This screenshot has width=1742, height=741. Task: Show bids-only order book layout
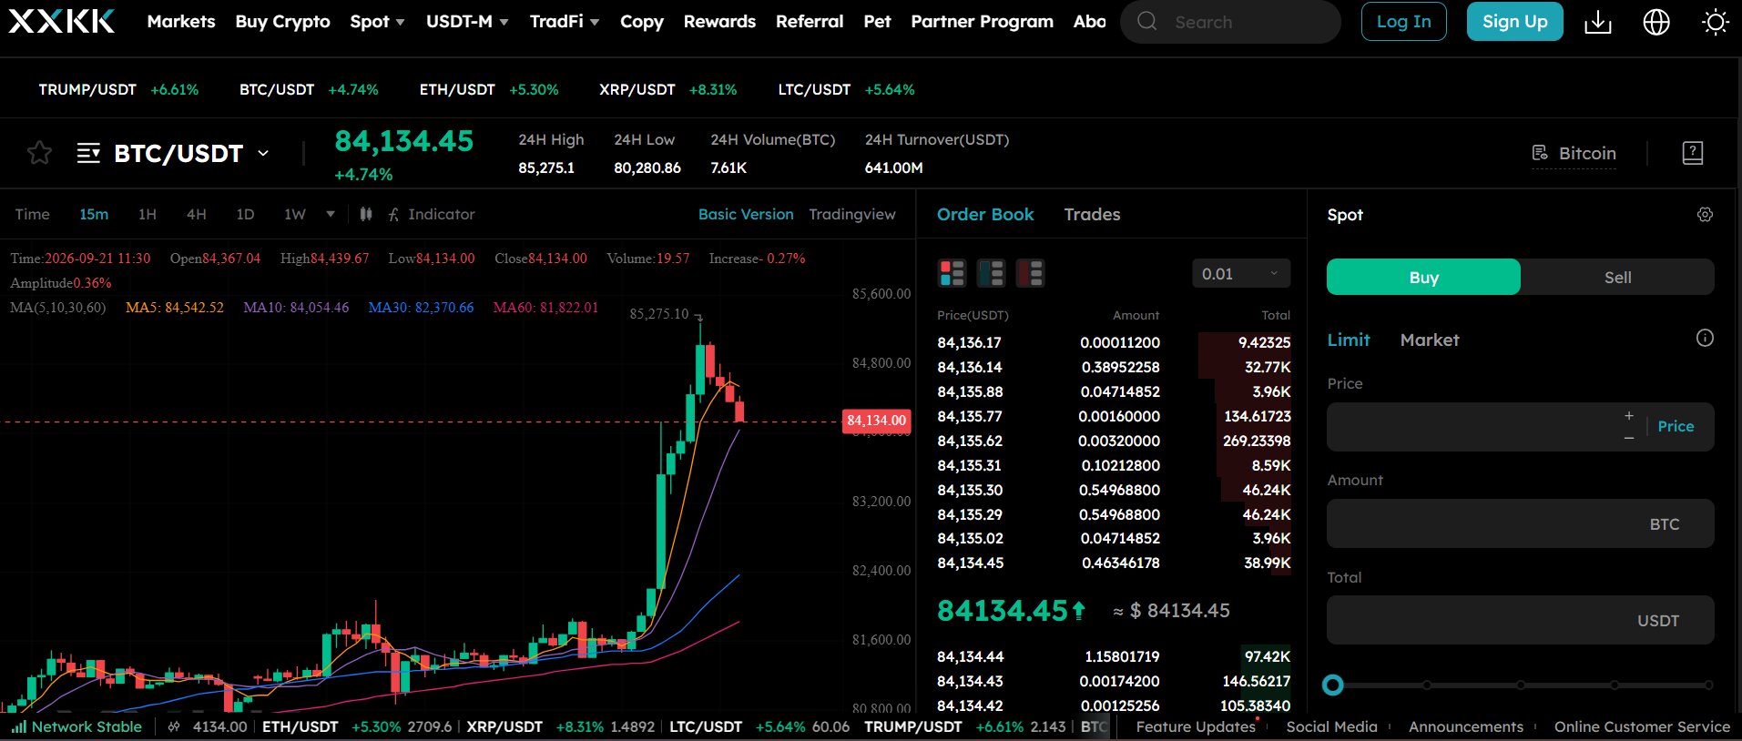coord(991,273)
